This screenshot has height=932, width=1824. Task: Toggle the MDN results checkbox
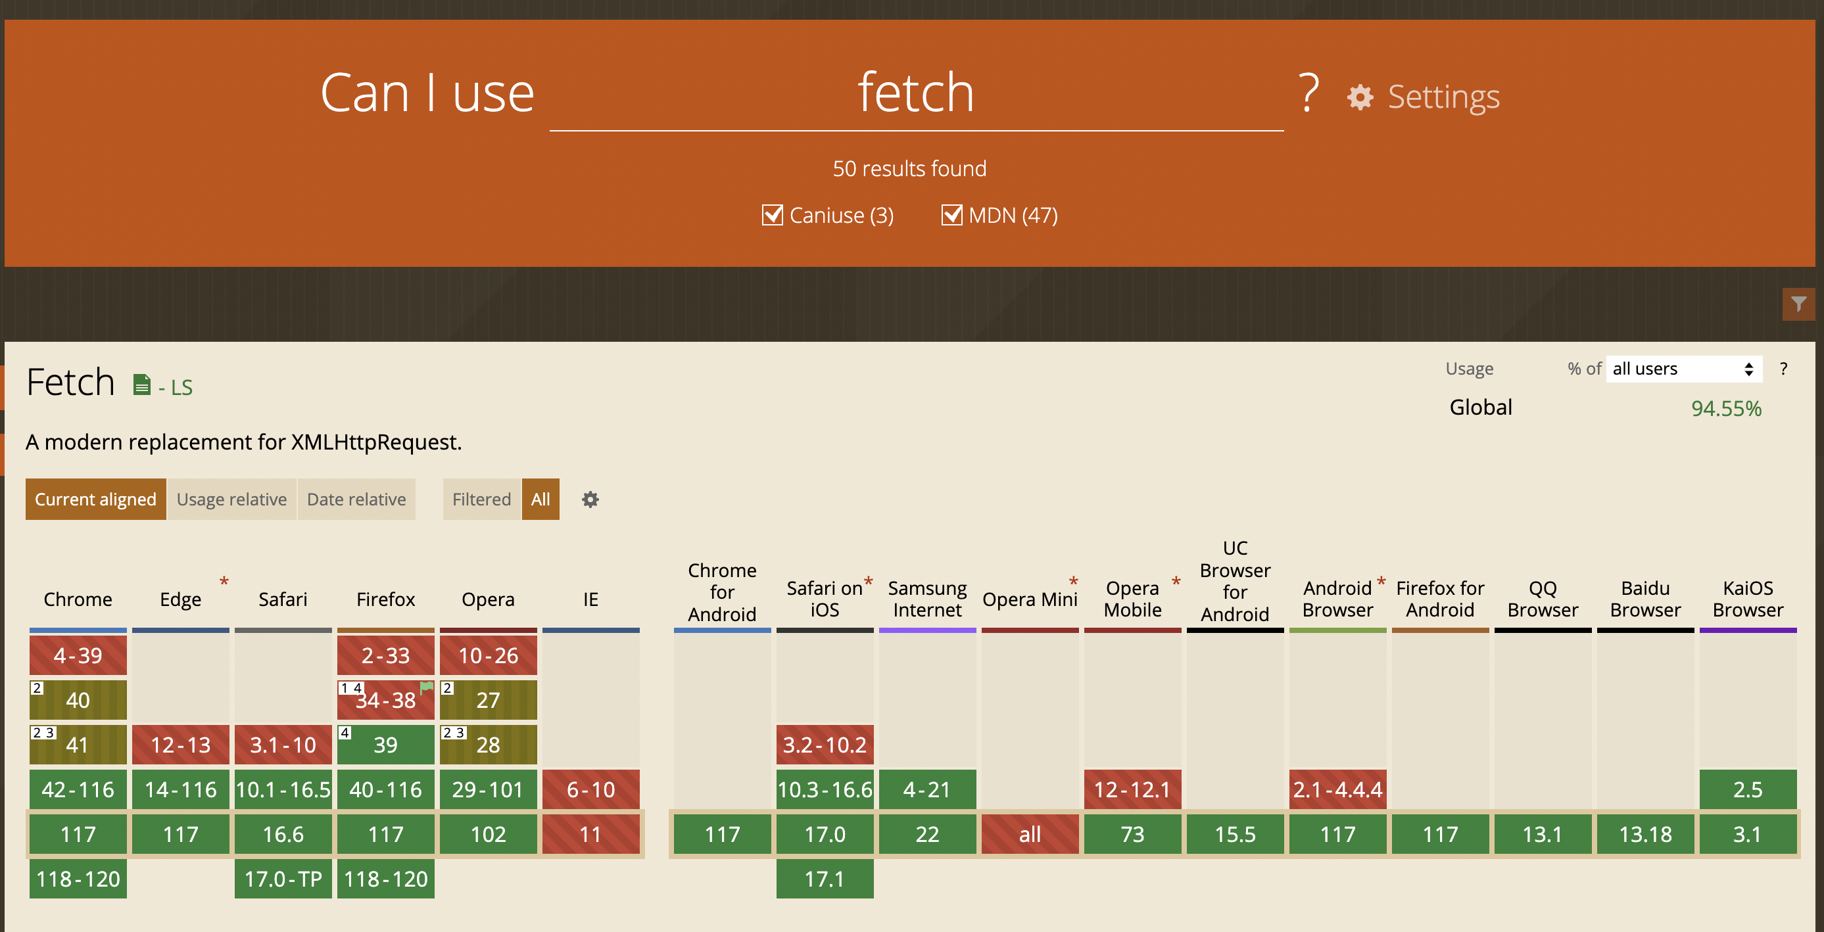pyautogui.click(x=950, y=215)
